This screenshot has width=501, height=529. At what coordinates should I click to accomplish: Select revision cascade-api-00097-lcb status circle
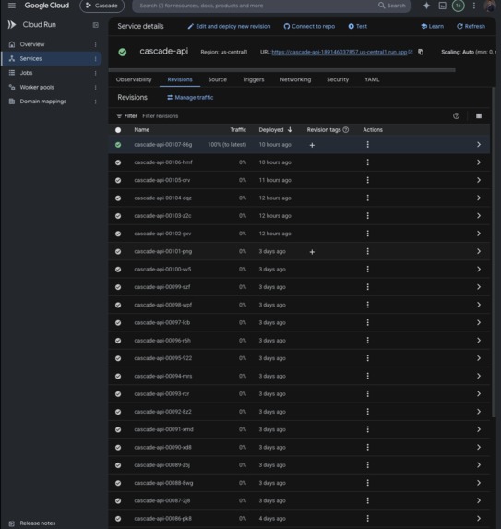point(118,323)
